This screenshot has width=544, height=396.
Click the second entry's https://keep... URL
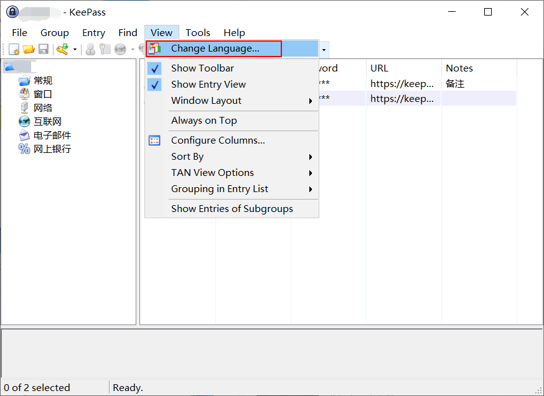[401, 99]
